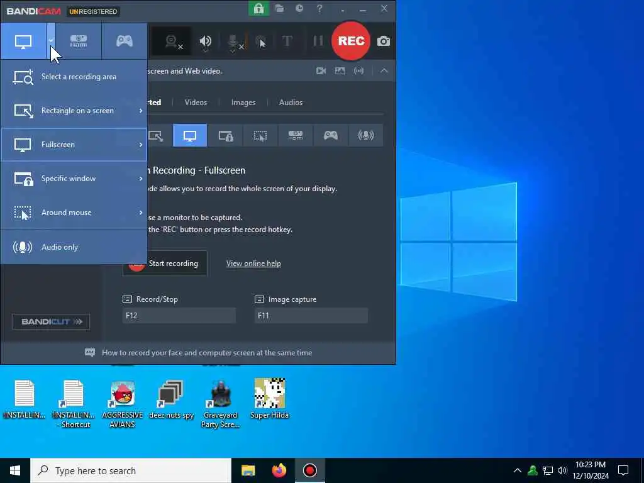Click the video camera icon in info bar
644x483 pixels.
[321, 71]
